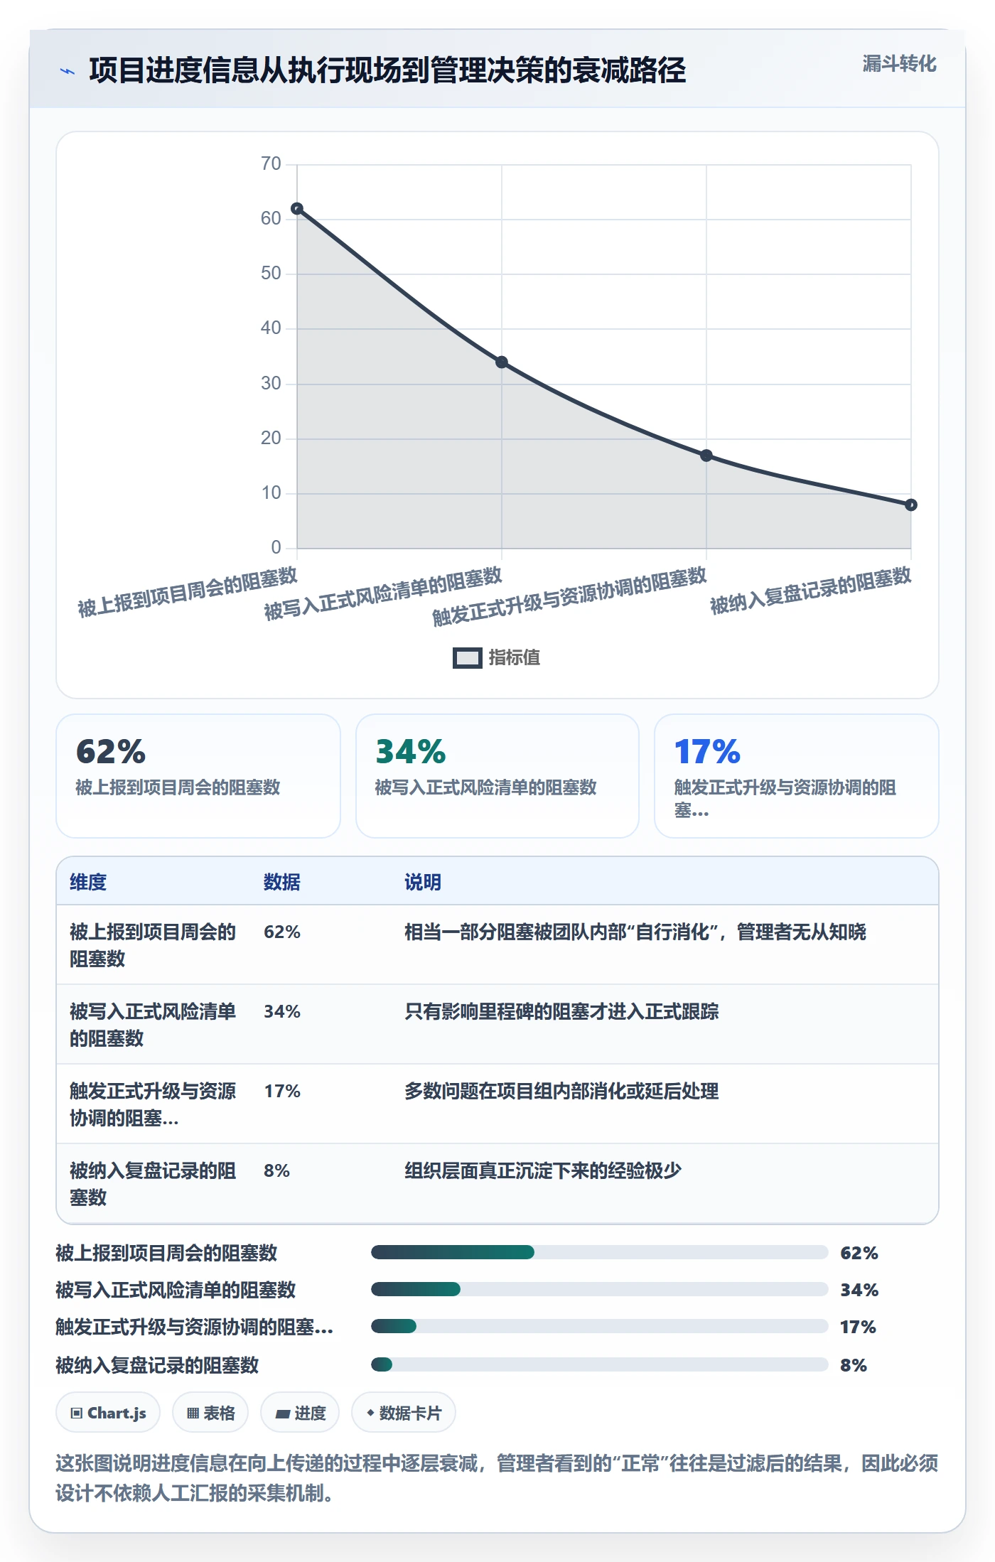Select the data point at value 17
The image size is (995, 1562).
point(706,456)
